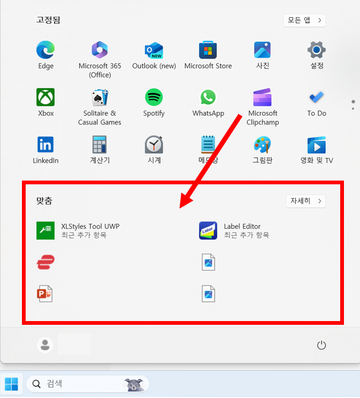The height and width of the screenshot is (398, 360).
Task: Open Microsoft Clipchamp
Action: 262,107
